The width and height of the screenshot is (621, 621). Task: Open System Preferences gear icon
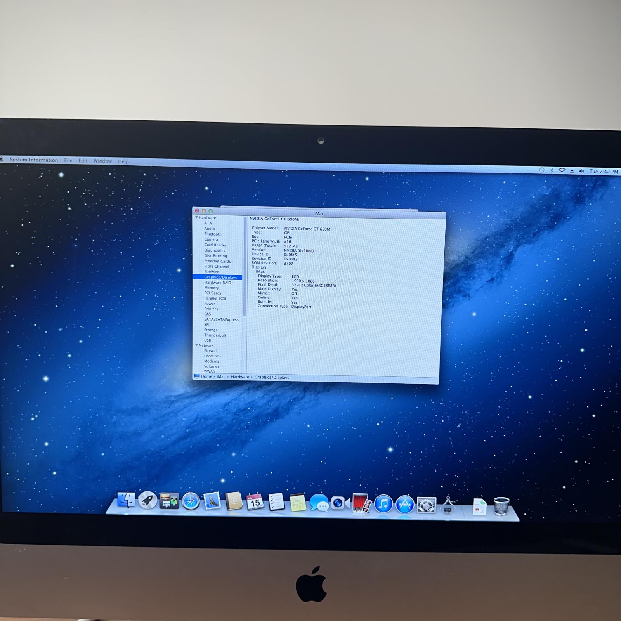pyautogui.click(x=426, y=505)
